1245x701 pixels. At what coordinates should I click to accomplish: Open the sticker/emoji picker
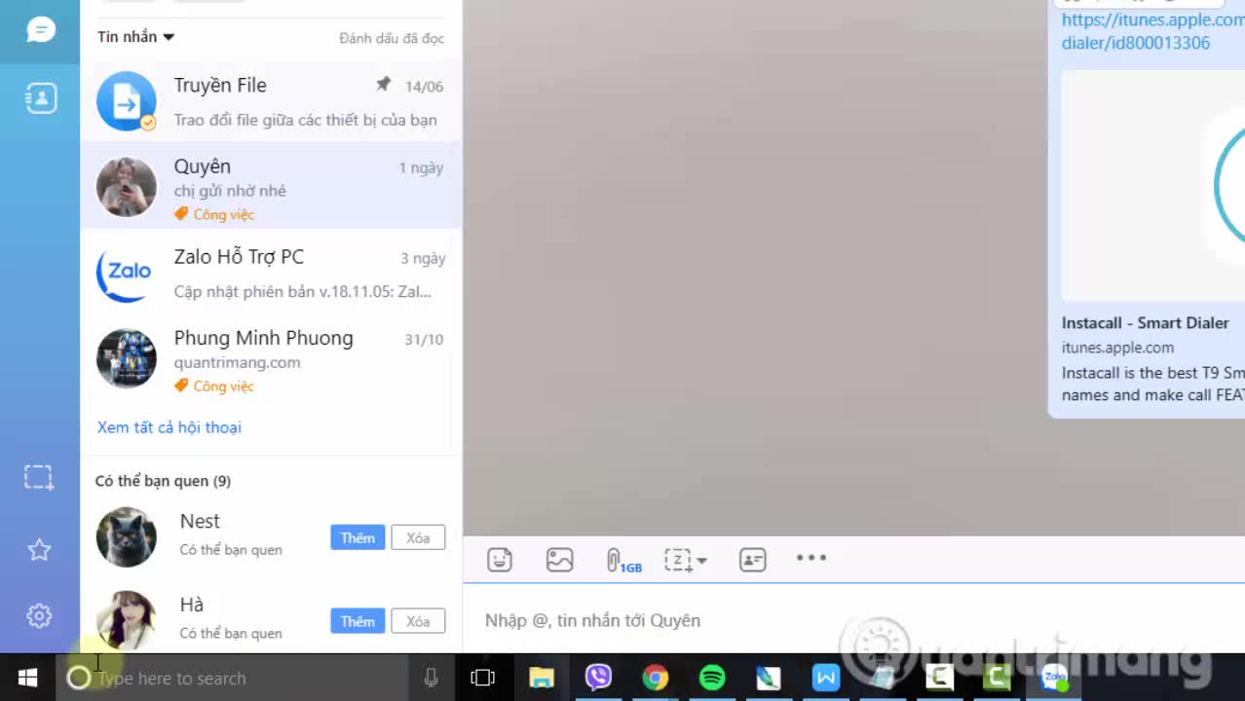(500, 560)
